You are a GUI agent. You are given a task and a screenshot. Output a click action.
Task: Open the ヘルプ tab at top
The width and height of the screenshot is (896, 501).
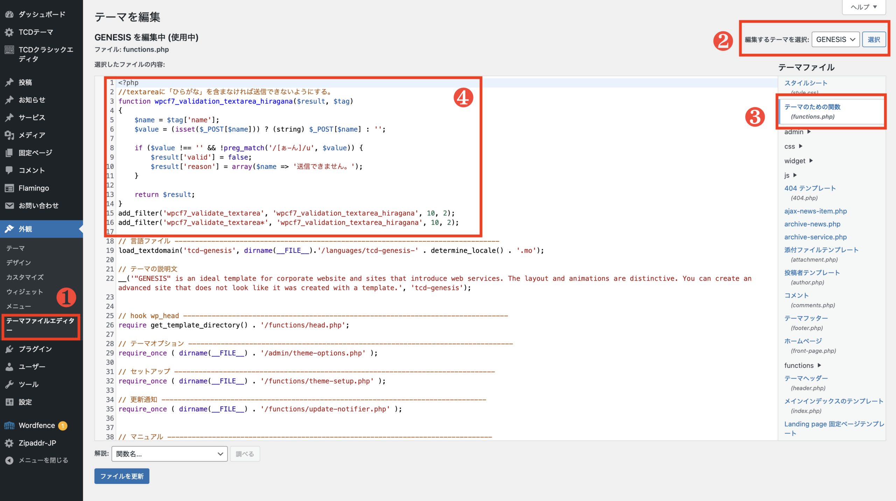pos(863,7)
